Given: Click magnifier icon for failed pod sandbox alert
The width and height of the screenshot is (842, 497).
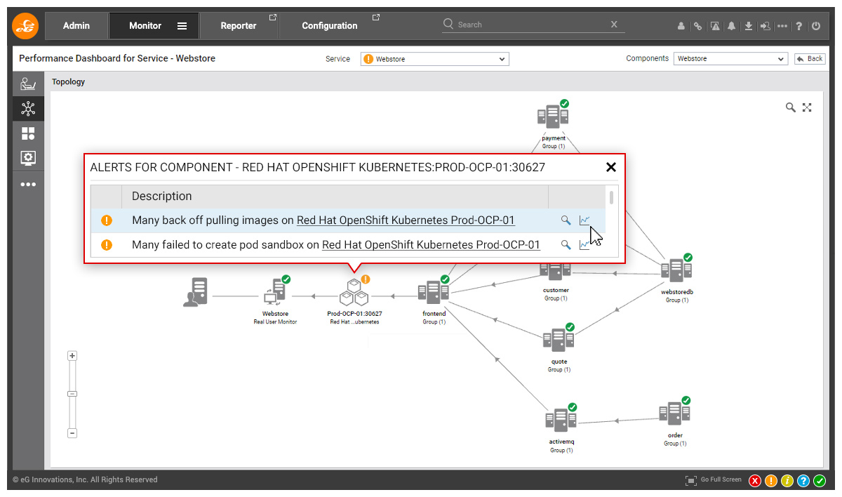Looking at the screenshot, I should tap(566, 245).
